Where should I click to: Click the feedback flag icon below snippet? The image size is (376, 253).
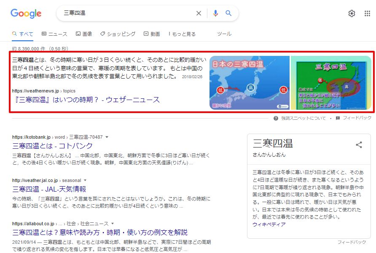pyautogui.click(x=338, y=118)
